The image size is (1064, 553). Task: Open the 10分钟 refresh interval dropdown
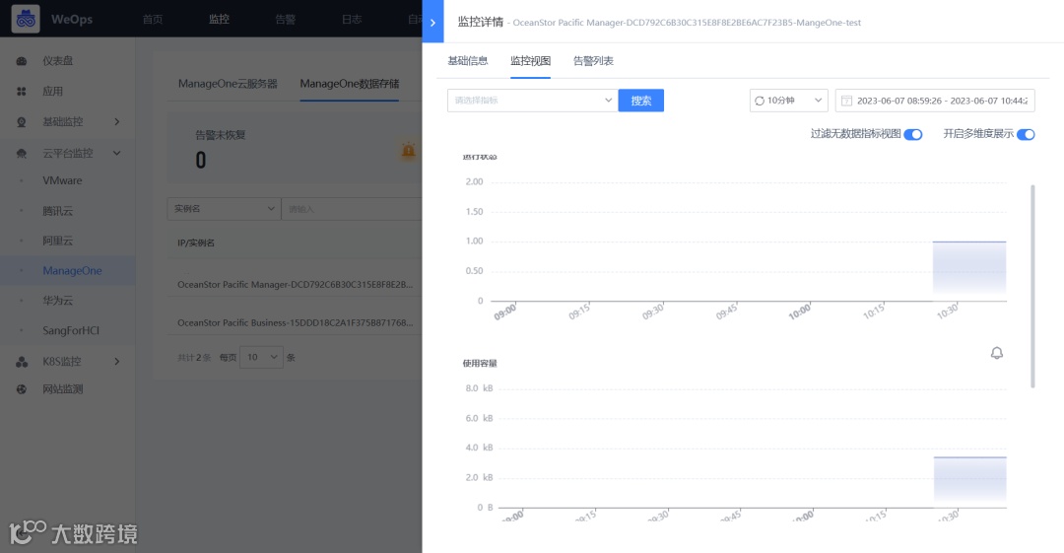788,101
